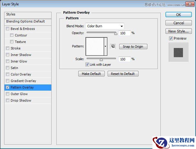Enable the Texture checkbox

[x=12, y=41]
